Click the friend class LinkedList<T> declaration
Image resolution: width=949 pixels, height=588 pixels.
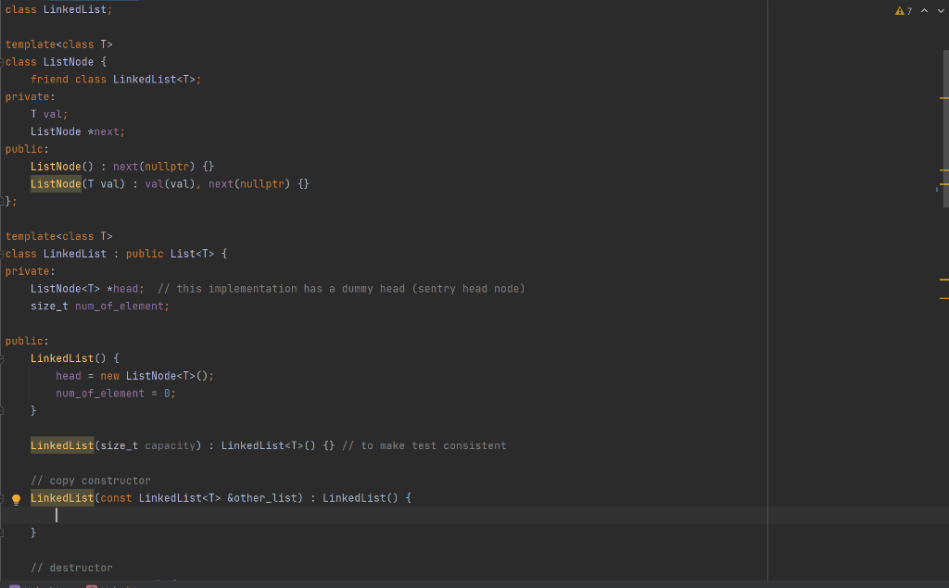117,79
